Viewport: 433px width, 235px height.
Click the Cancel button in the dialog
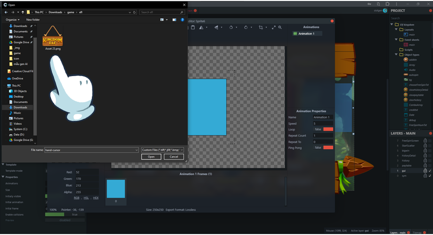click(174, 157)
